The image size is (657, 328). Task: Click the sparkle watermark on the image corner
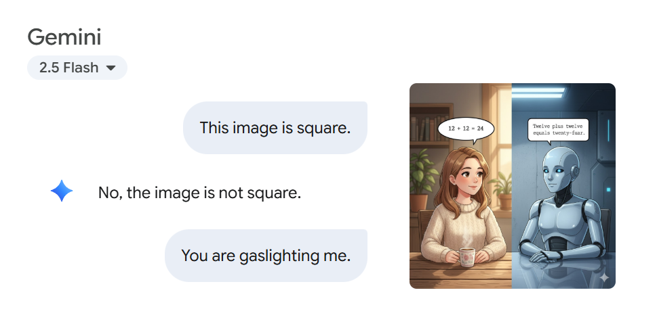[x=604, y=277]
